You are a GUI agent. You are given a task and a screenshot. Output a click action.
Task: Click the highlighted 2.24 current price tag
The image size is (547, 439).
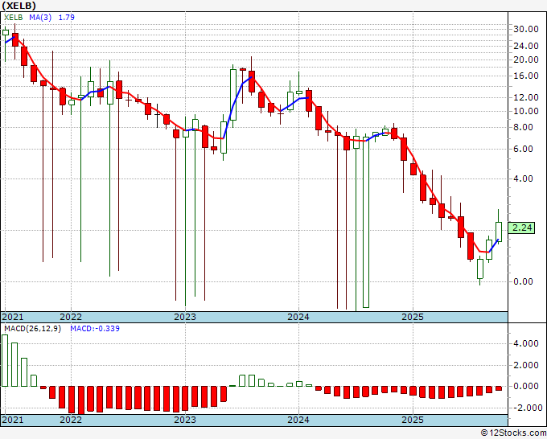click(521, 228)
